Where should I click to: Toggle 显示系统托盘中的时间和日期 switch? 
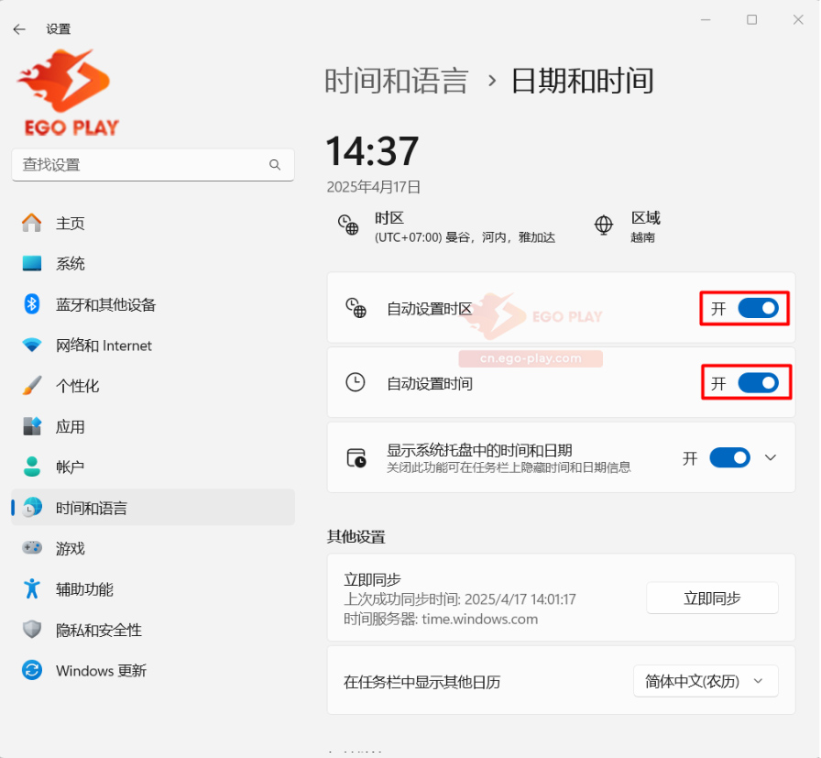click(730, 458)
